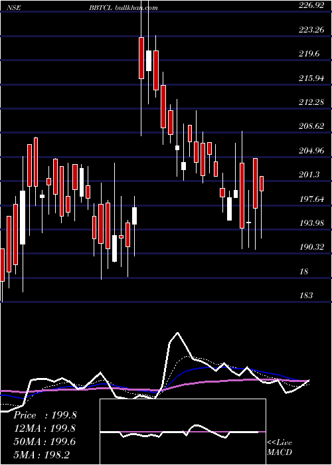Click the 226.92 price axis label
The image size is (332, 465).
click(x=311, y=5)
